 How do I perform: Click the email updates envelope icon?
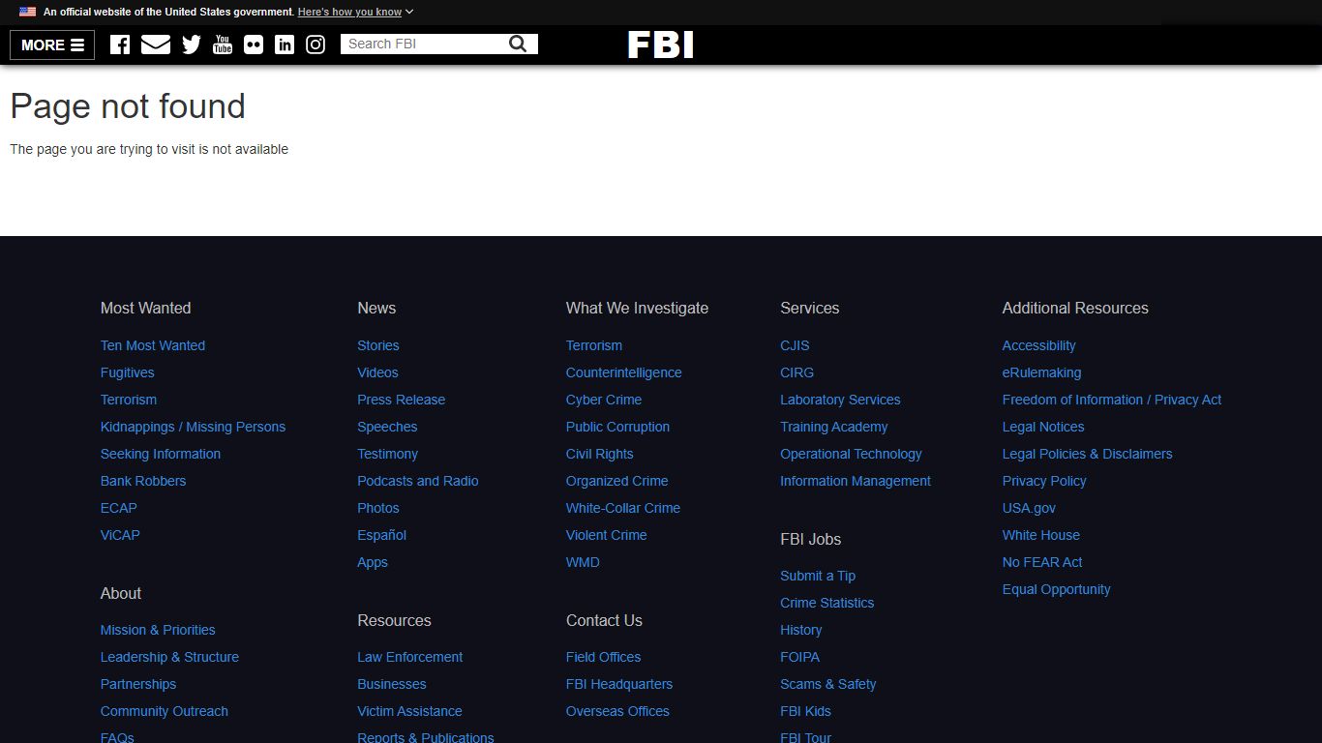point(156,45)
